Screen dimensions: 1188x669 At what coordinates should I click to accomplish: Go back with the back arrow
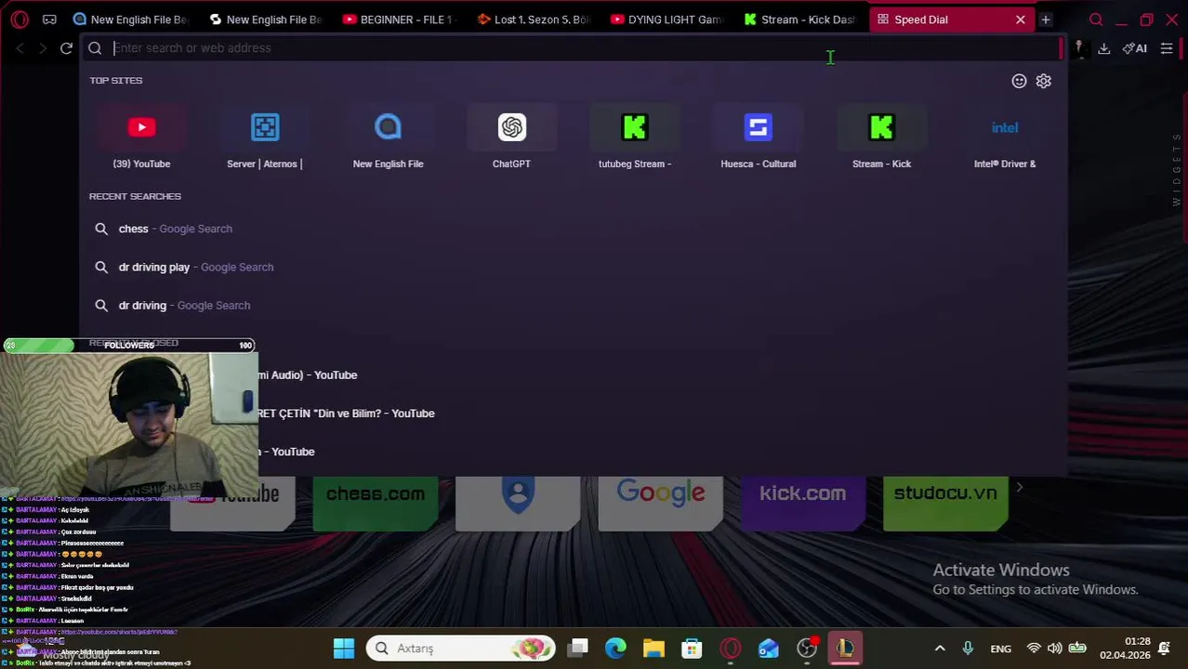point(20,48)
